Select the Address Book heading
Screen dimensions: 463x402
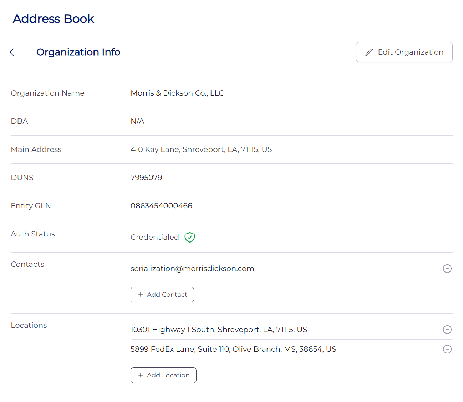54,19
